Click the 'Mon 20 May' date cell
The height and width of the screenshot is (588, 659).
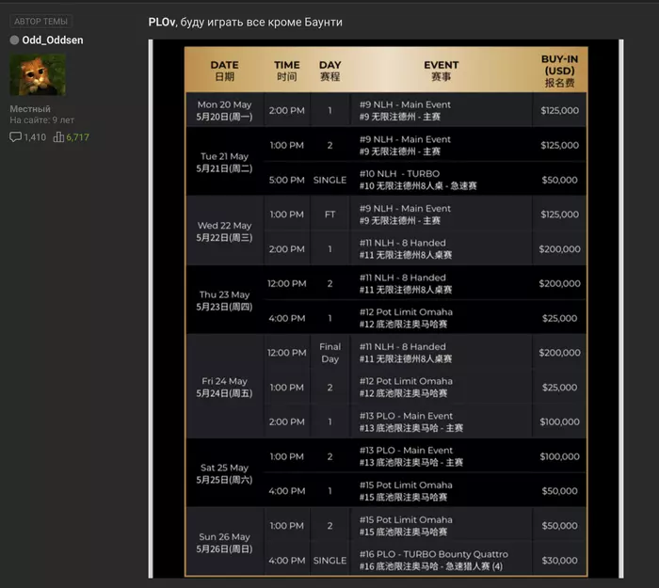224,110
